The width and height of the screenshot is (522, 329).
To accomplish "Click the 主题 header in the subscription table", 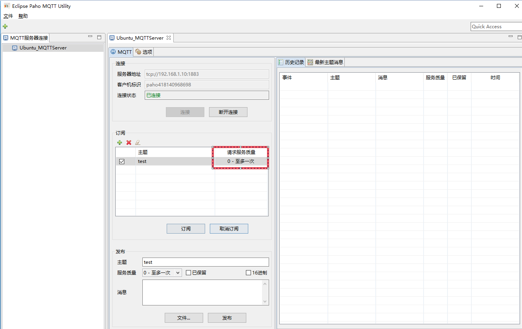I will coord(175,152).
